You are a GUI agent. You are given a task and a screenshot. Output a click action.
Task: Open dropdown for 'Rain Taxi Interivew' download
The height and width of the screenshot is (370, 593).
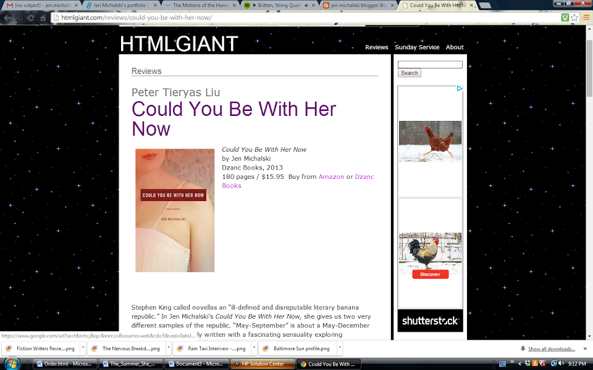click(254, 348)
